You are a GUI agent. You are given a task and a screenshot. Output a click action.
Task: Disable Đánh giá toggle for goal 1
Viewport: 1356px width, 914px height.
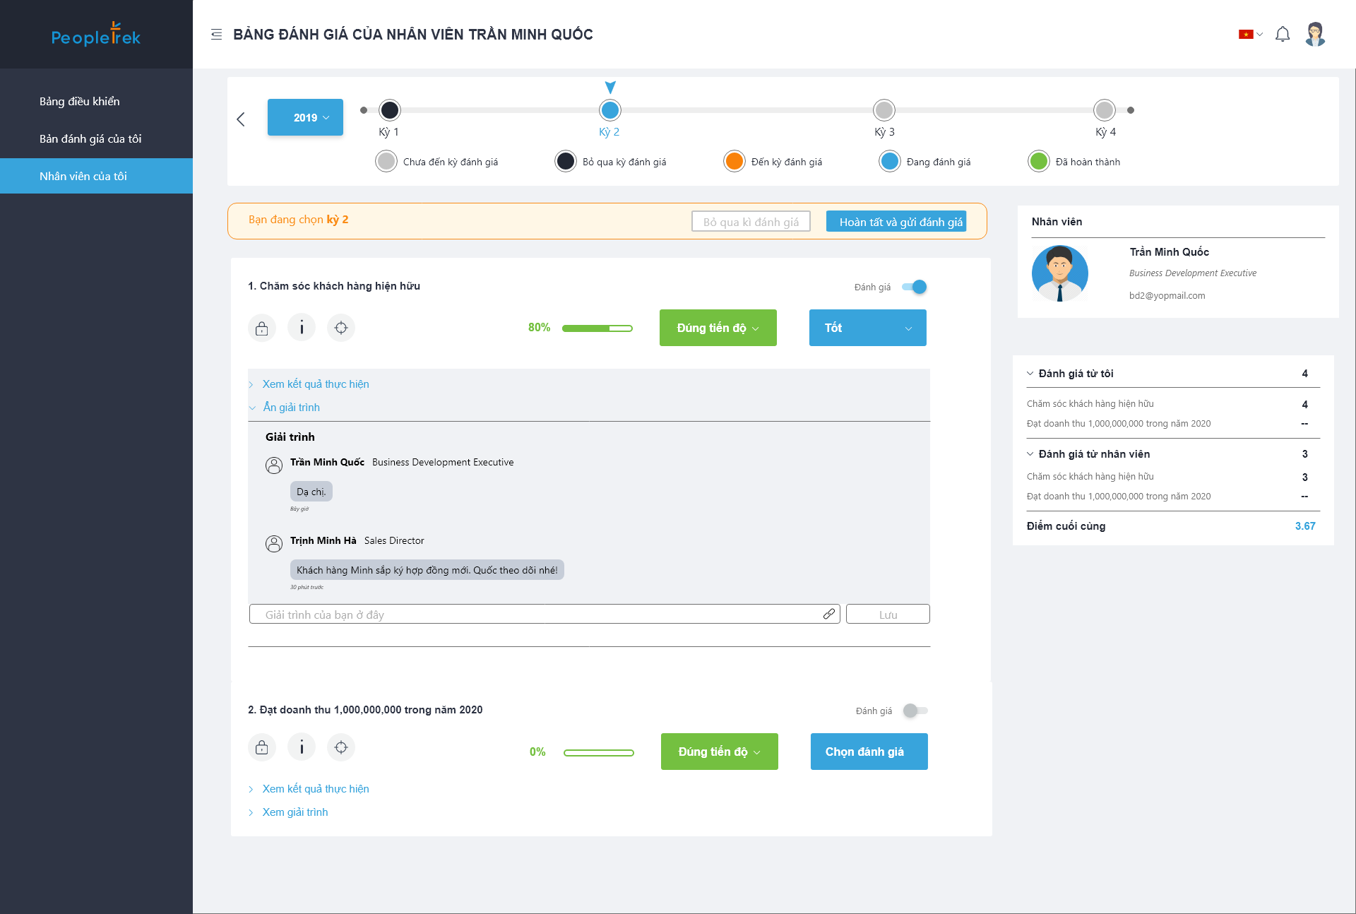pos(915,287)
